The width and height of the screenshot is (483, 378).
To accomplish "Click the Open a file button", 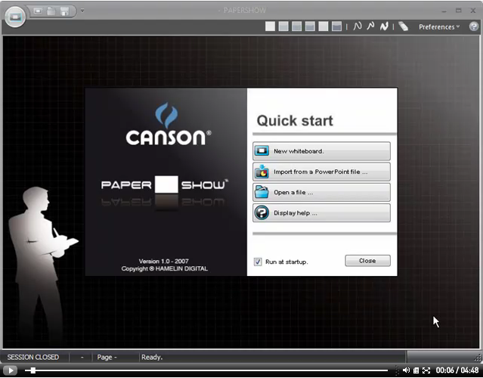I will (x=321, y=192).
